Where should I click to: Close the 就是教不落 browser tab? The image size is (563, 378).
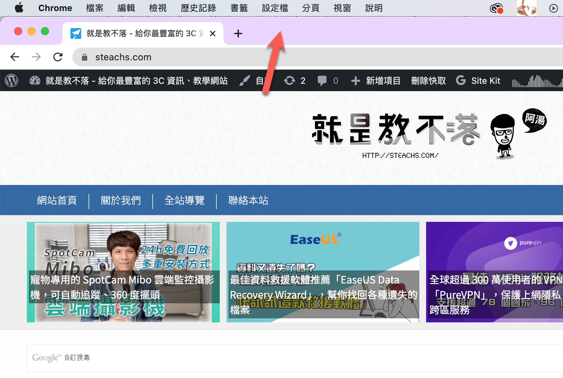pyautogui.click(x=213, y=34)
